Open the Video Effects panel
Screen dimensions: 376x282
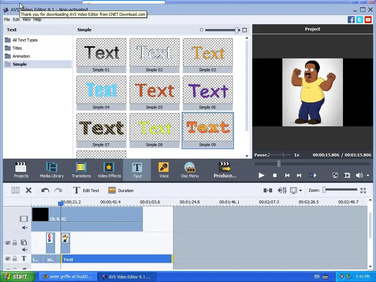tap(109, 170)
